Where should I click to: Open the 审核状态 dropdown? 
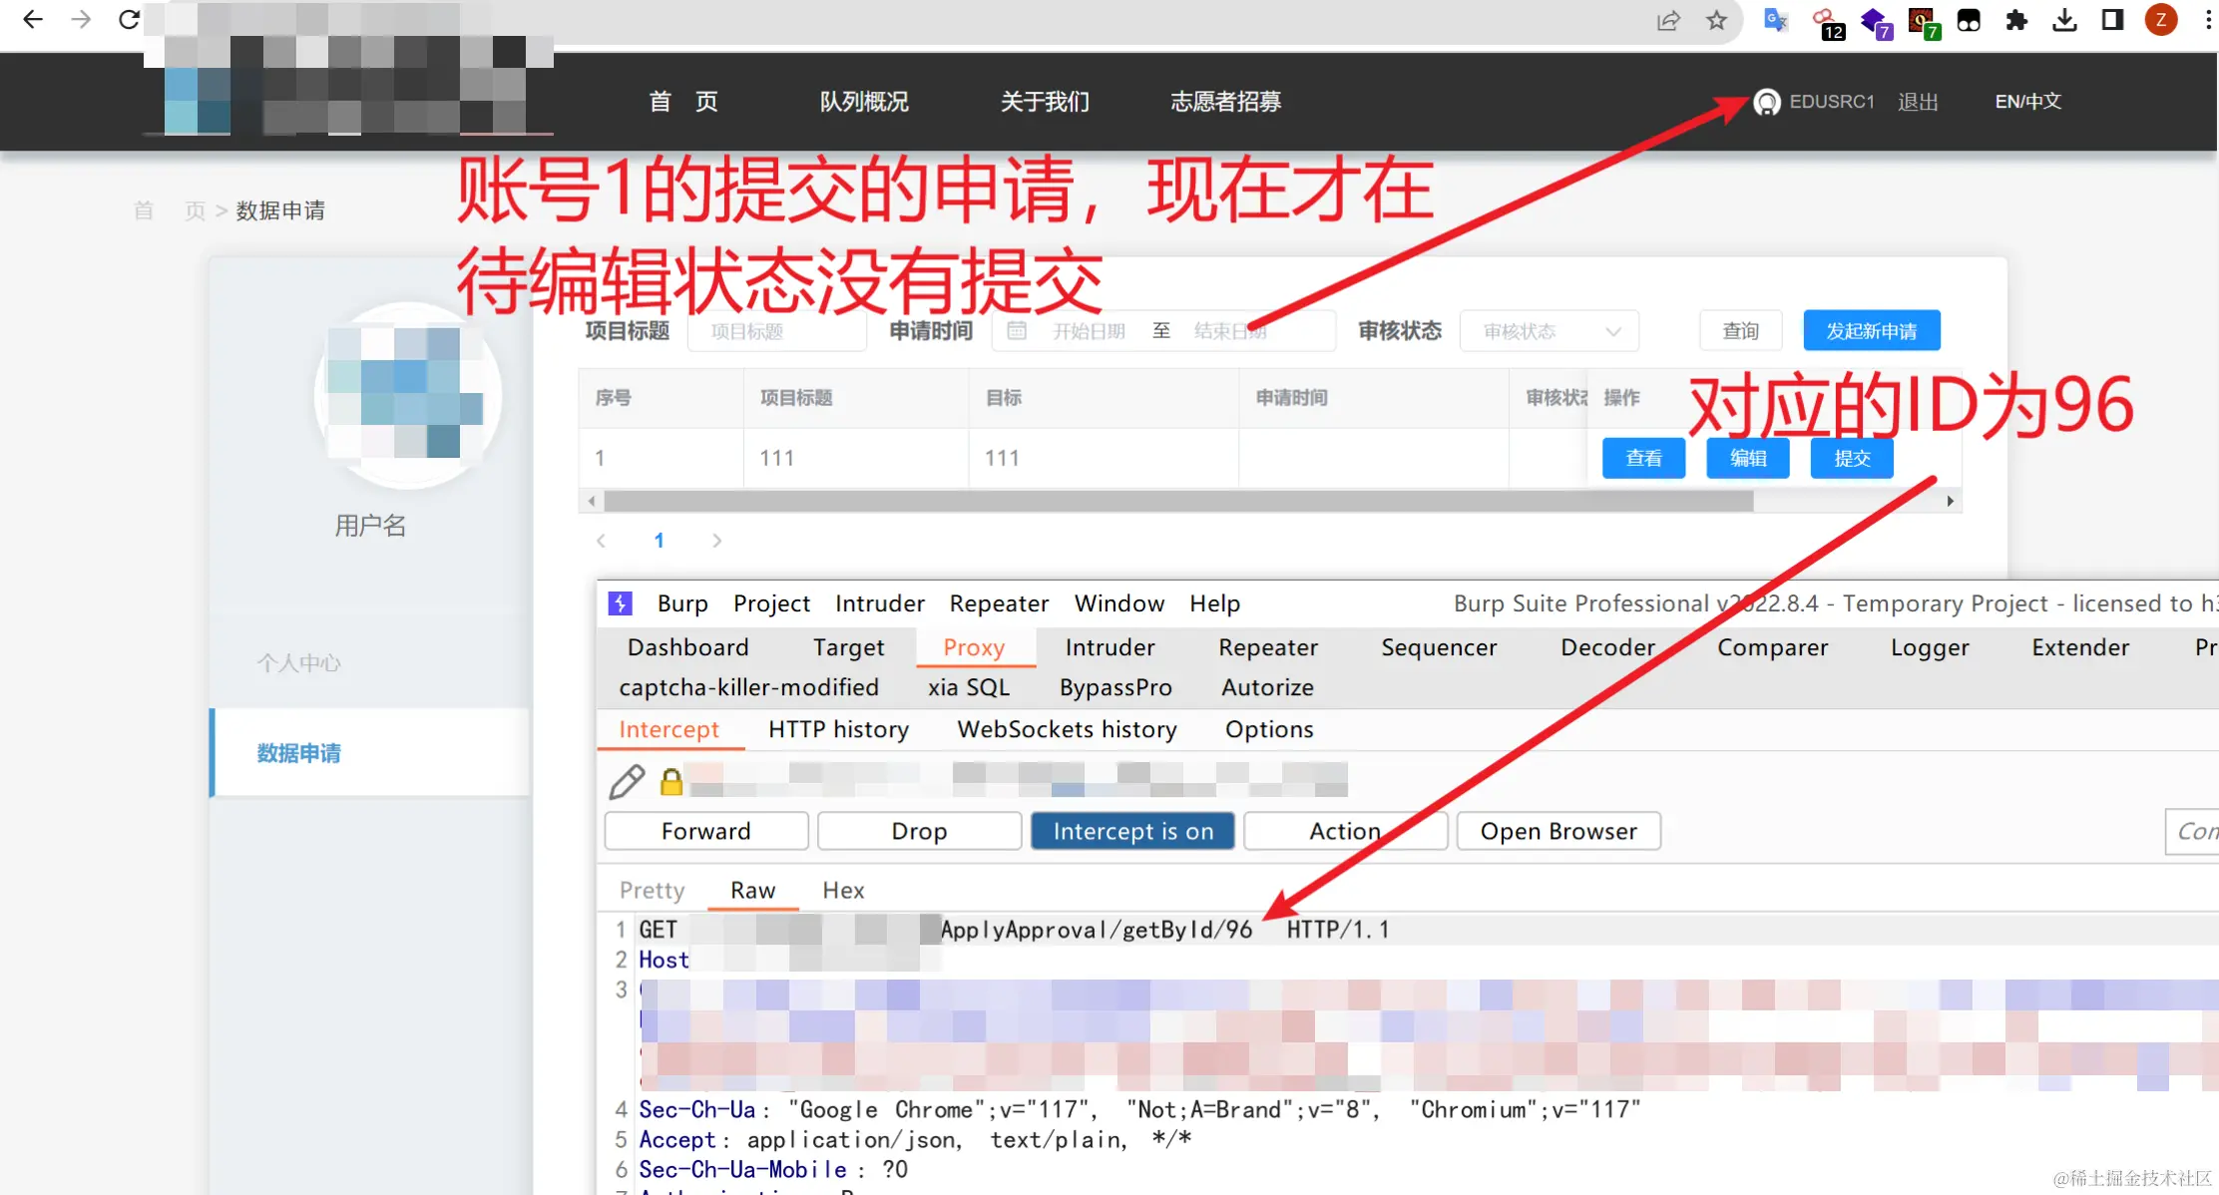tap(1550, 331)
